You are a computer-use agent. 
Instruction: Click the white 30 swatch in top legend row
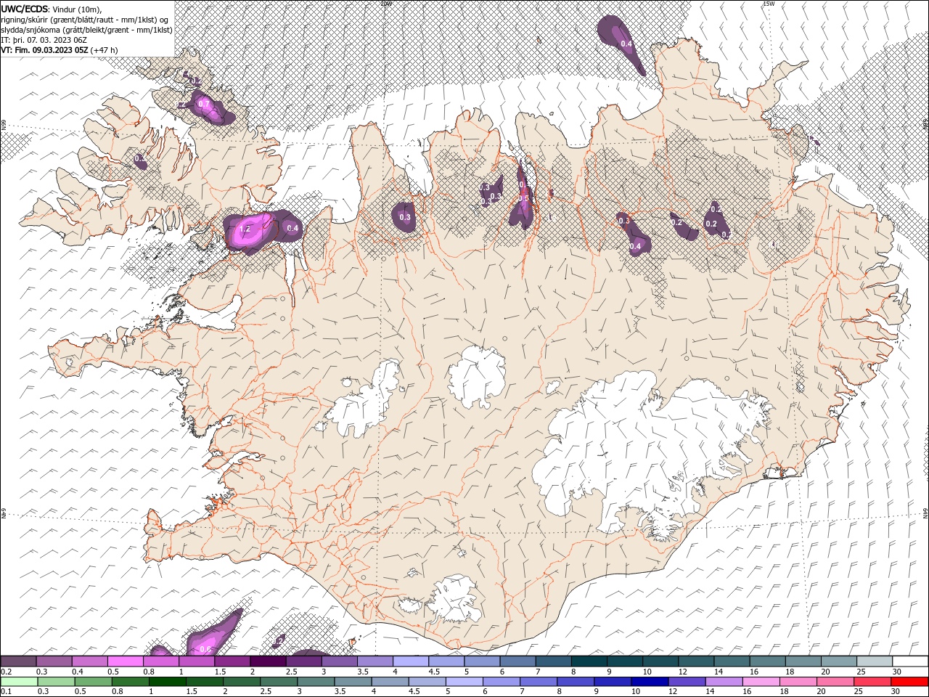pos(910,661)
